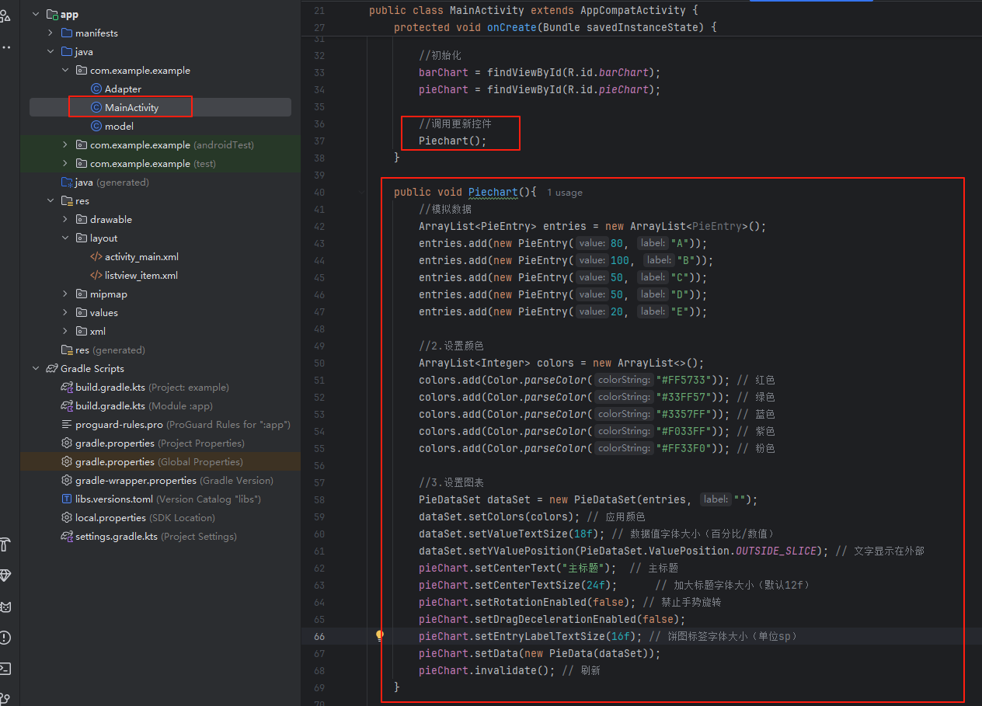Viewport: 982px width, 706px height.
Task: Click line number 66 in the gutter
Action: click(319, 636)
